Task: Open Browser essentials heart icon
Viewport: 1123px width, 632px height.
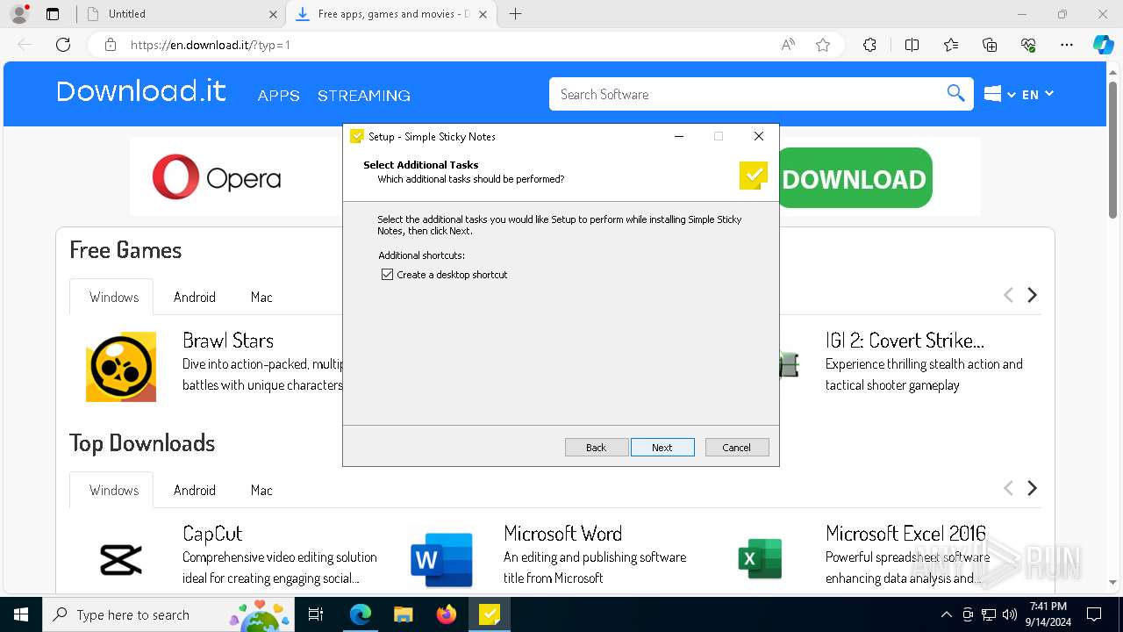Action: tap(1028, 45)
